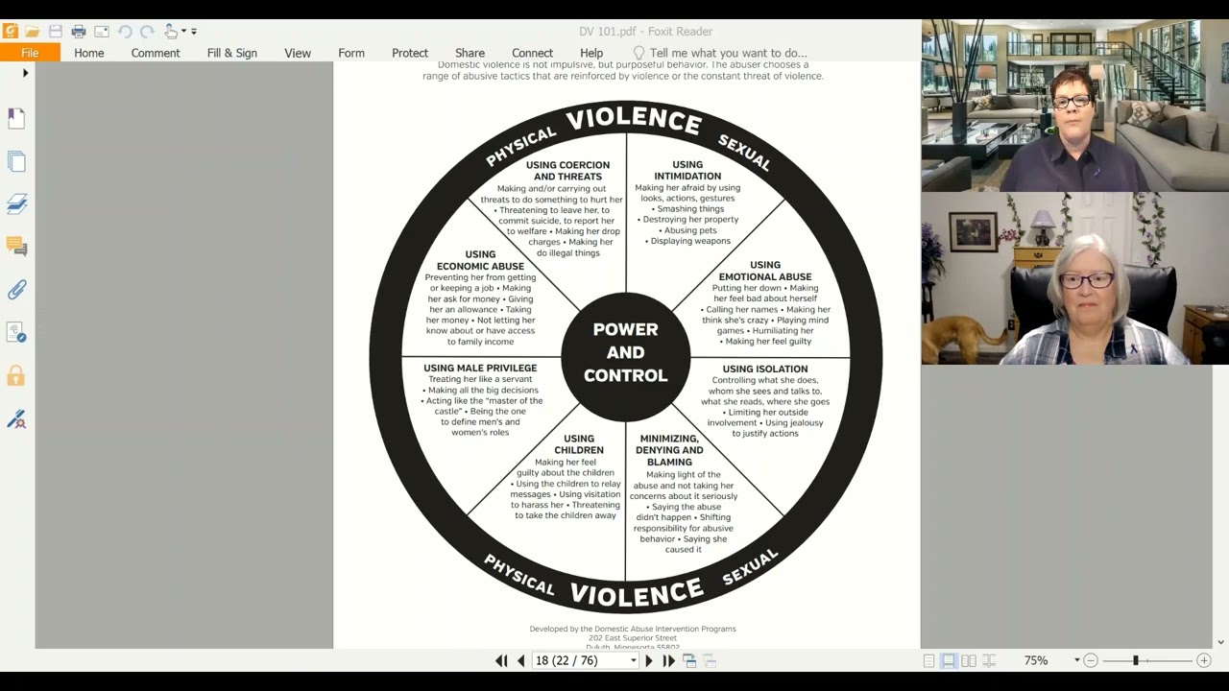The image size is (1229, 691).
Task: Click the Tell me what you want field
Action: click(x=720, y=53)
